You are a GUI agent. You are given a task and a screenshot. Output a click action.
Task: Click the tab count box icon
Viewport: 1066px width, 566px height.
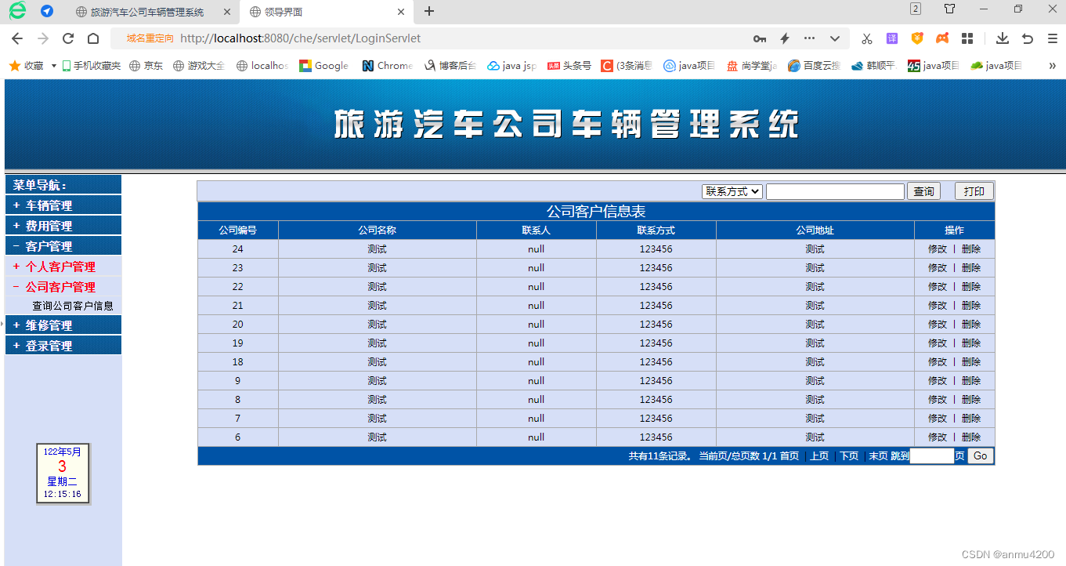coord(915,9)
